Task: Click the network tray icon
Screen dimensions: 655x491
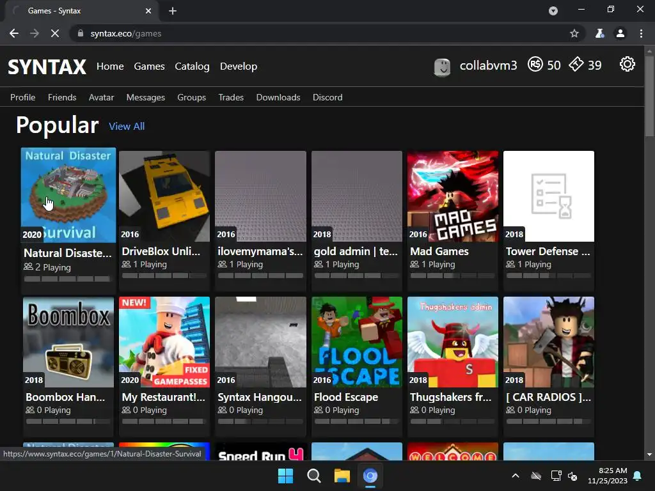Action: (556, 476)
